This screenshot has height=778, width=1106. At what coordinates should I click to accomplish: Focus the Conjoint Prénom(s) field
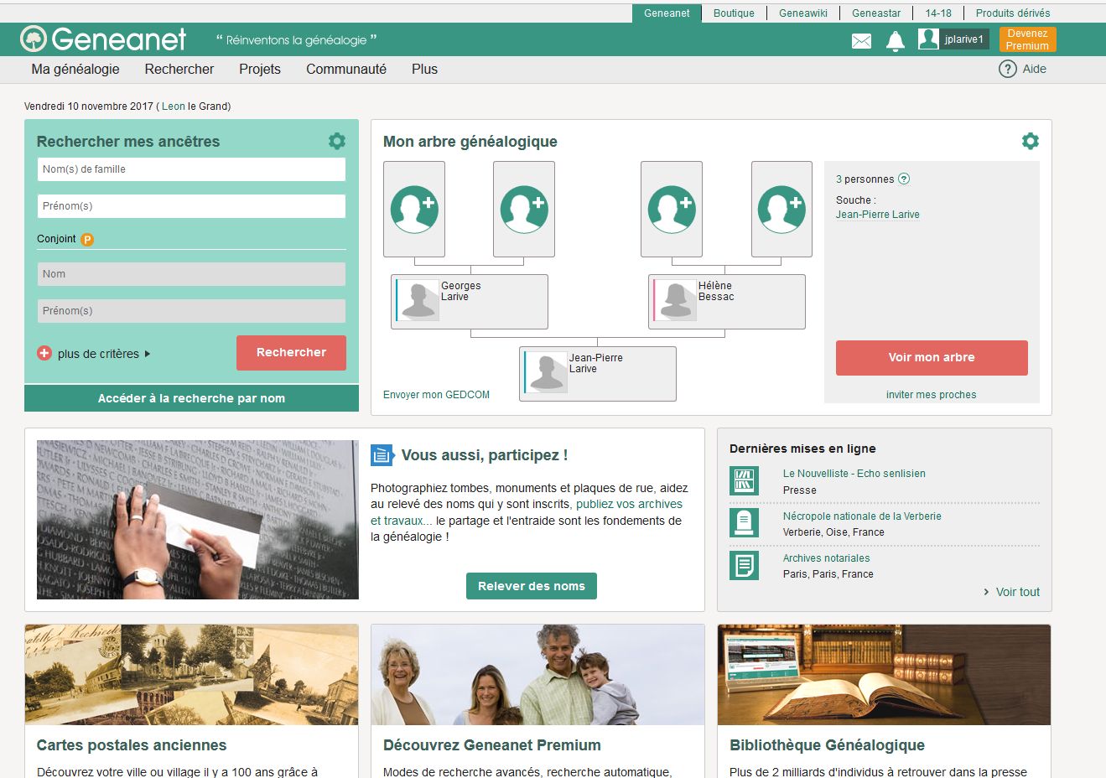(191, 311)
